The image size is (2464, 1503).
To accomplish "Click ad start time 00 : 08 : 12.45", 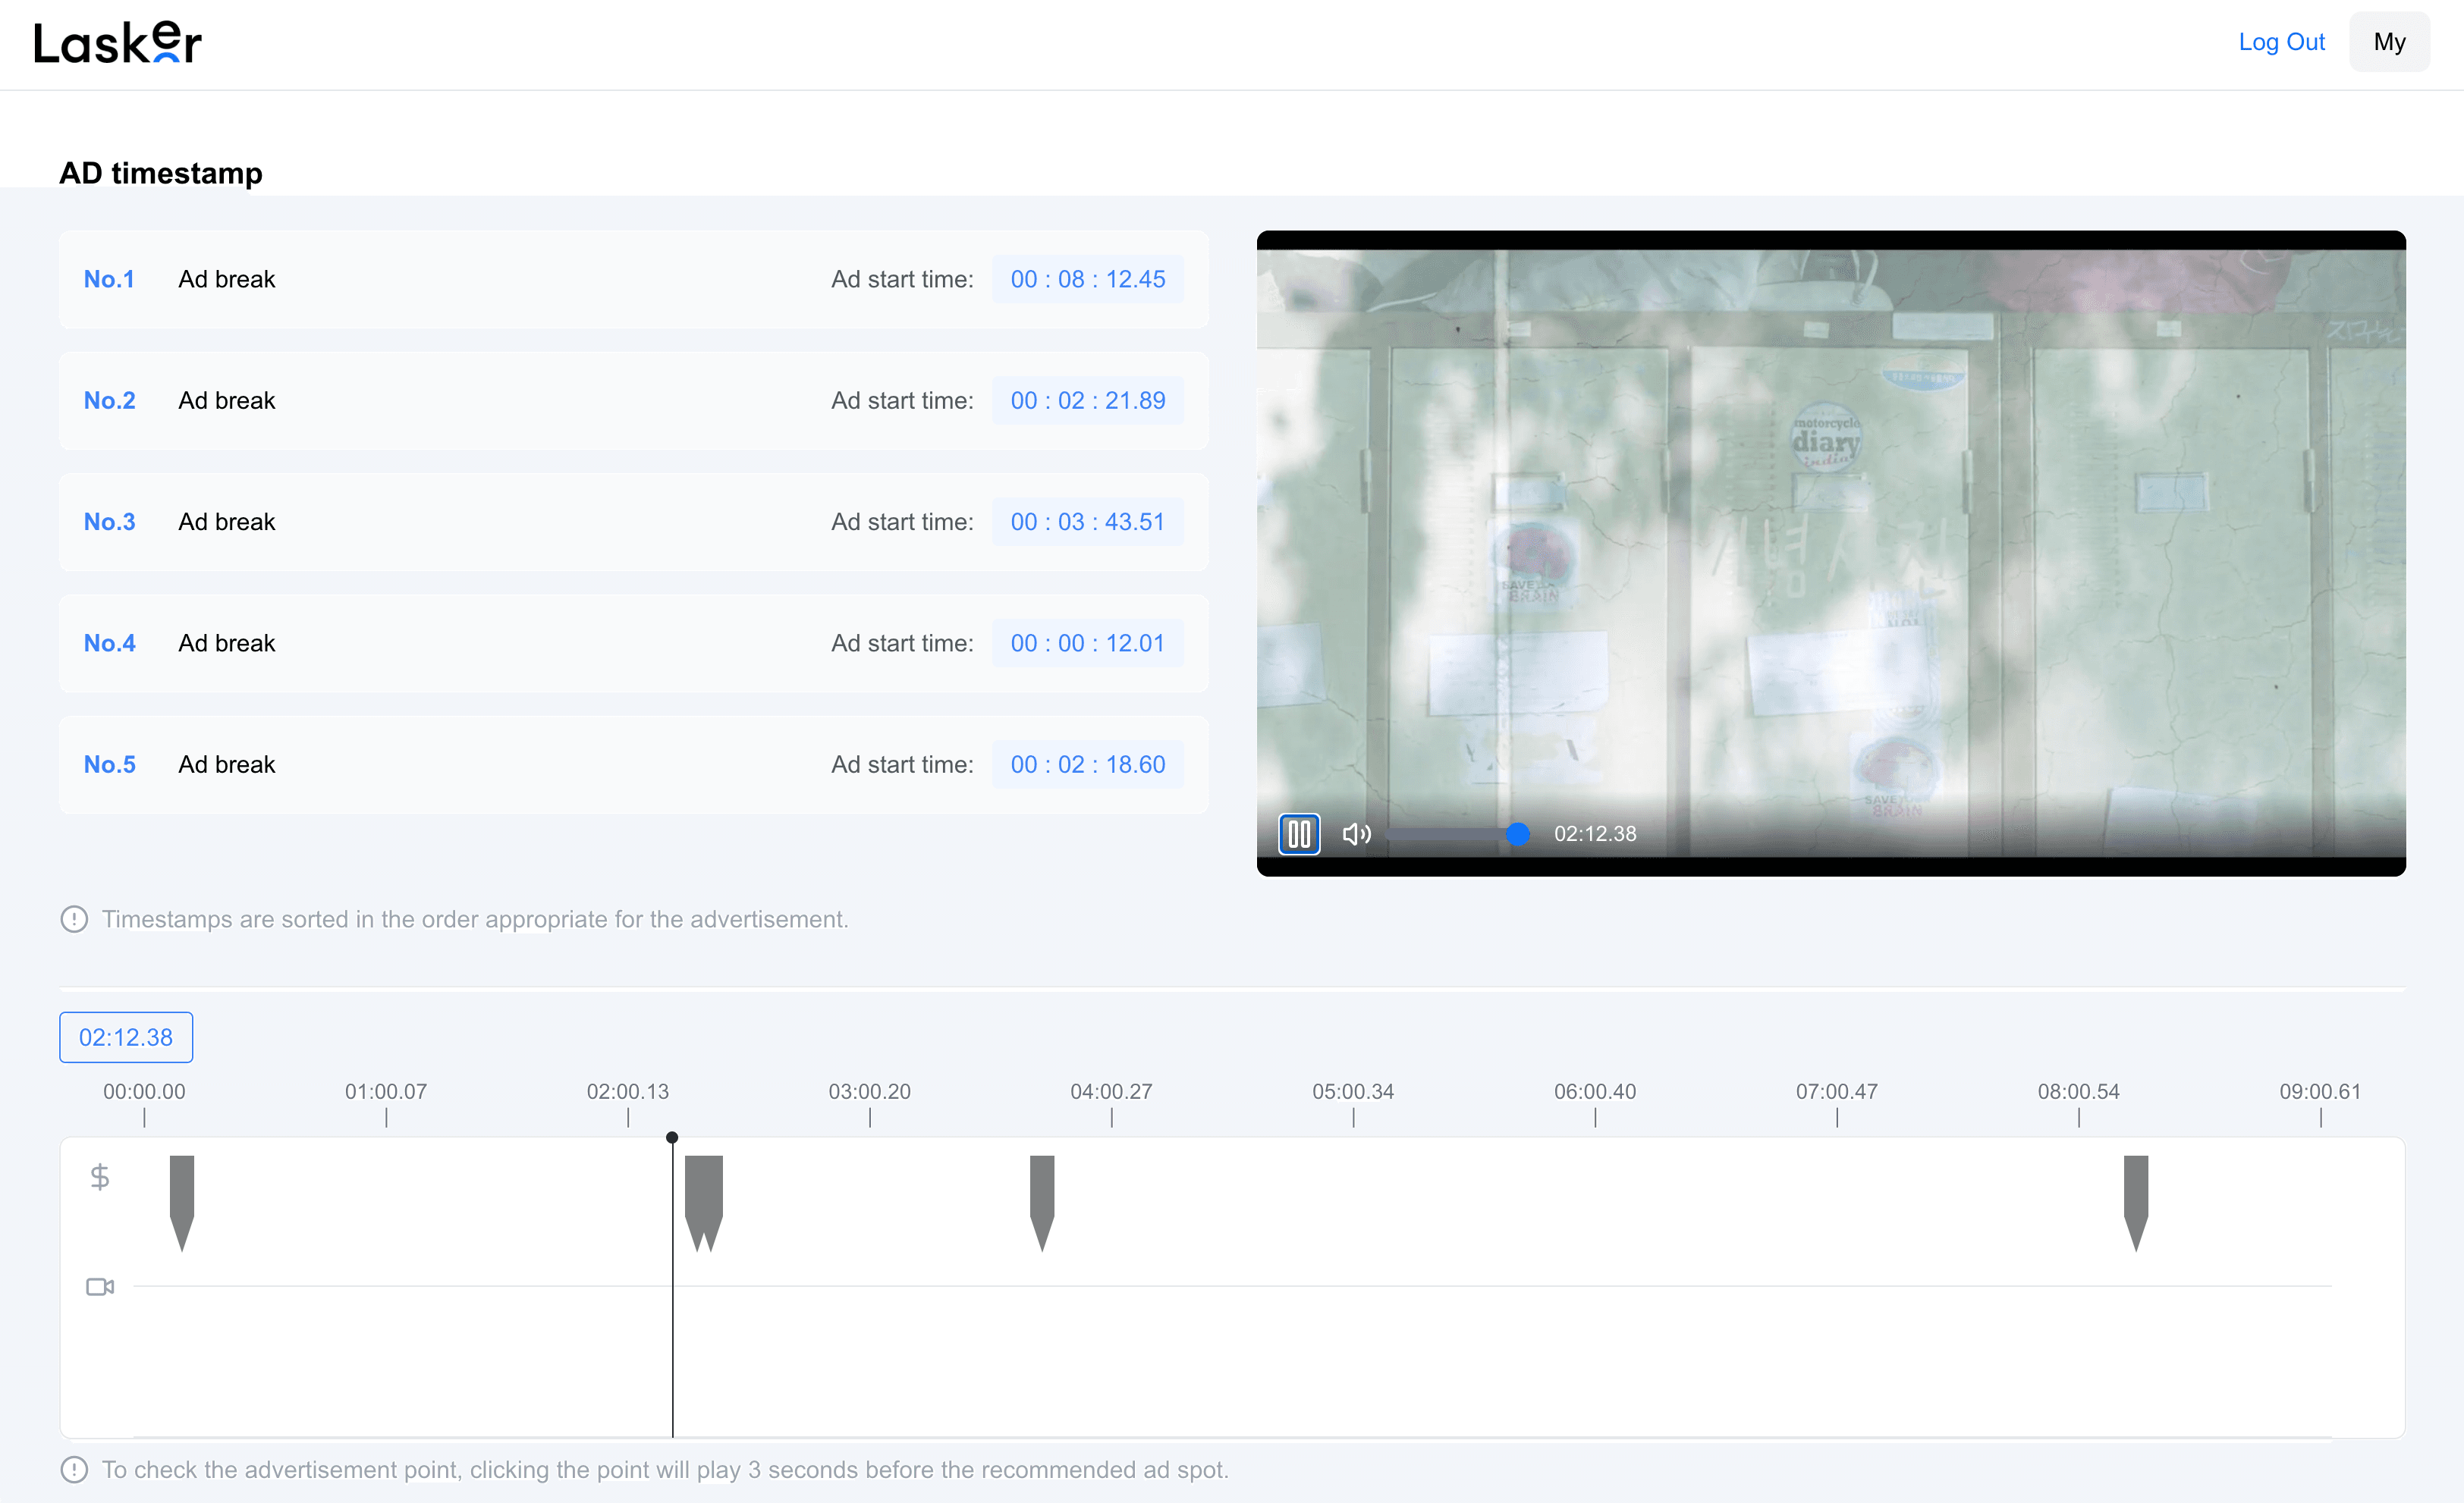I will coord(1088,280).
